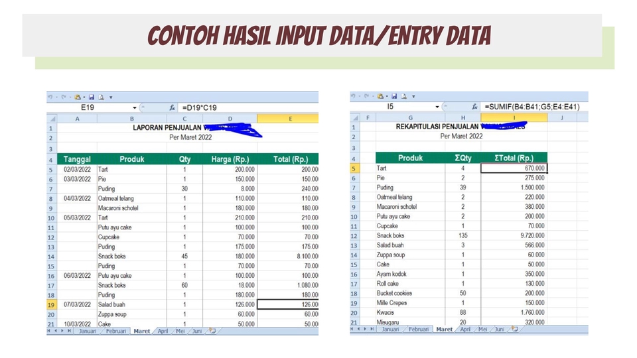Switch to Mei sheet tab in right window
637x358 pixels.
pyautogui.click(x=482, y=329)
